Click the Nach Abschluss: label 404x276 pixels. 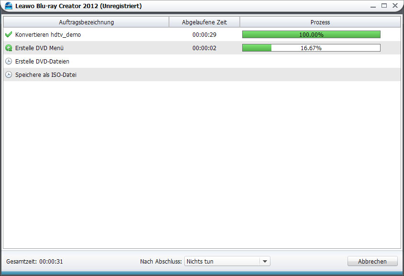click(161, 261)
